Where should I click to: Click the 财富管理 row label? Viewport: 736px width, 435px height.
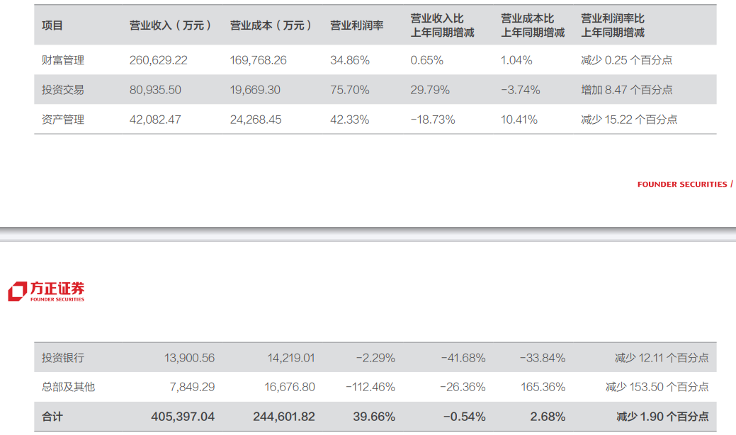(63, 60)
